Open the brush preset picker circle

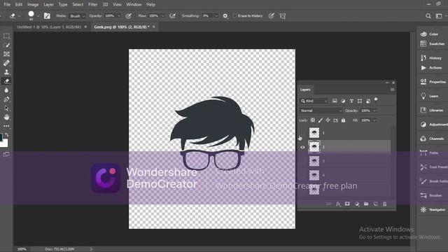tap(31, 14)
